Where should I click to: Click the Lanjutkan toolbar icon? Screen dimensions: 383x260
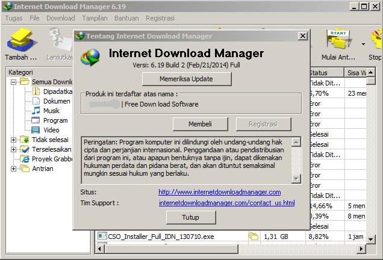[60, 40]
